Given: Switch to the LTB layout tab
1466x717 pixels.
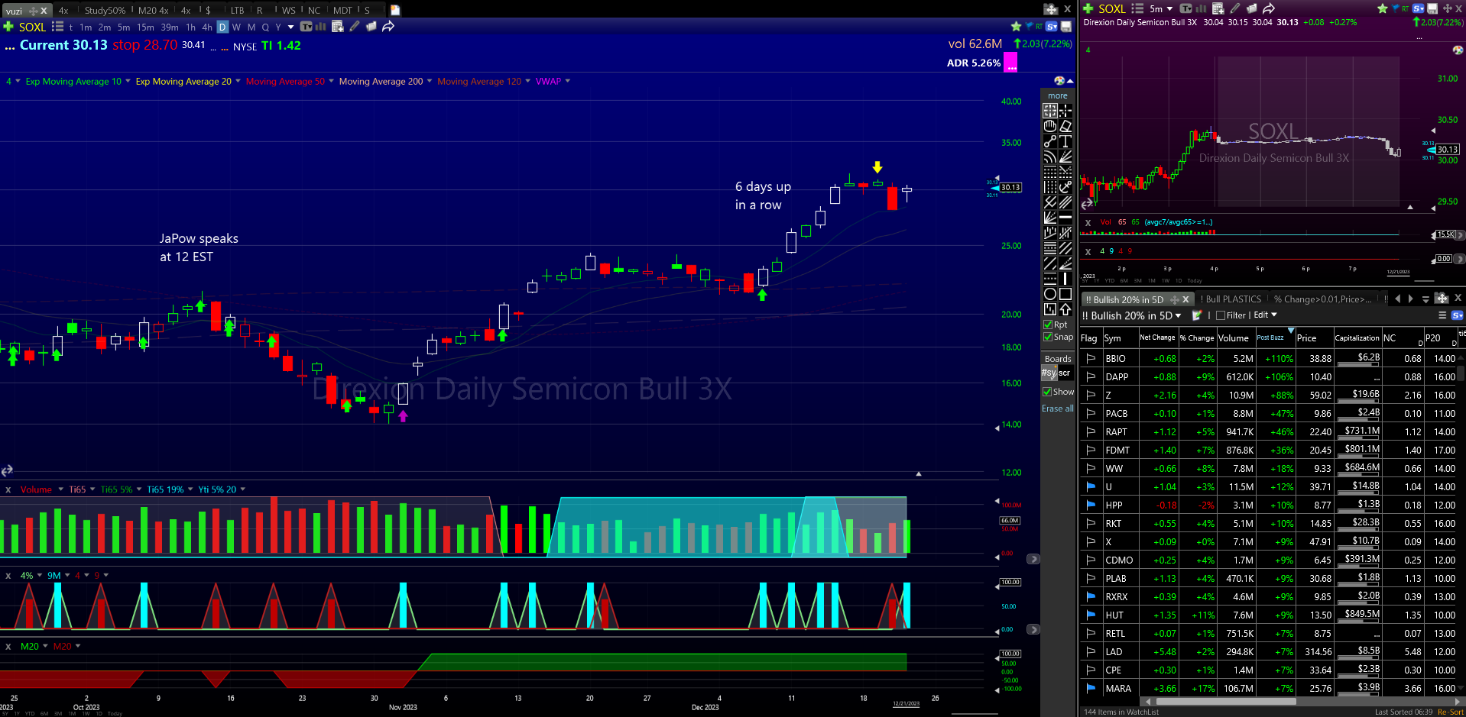Looking at the screenshot, I should coord(238,10).
